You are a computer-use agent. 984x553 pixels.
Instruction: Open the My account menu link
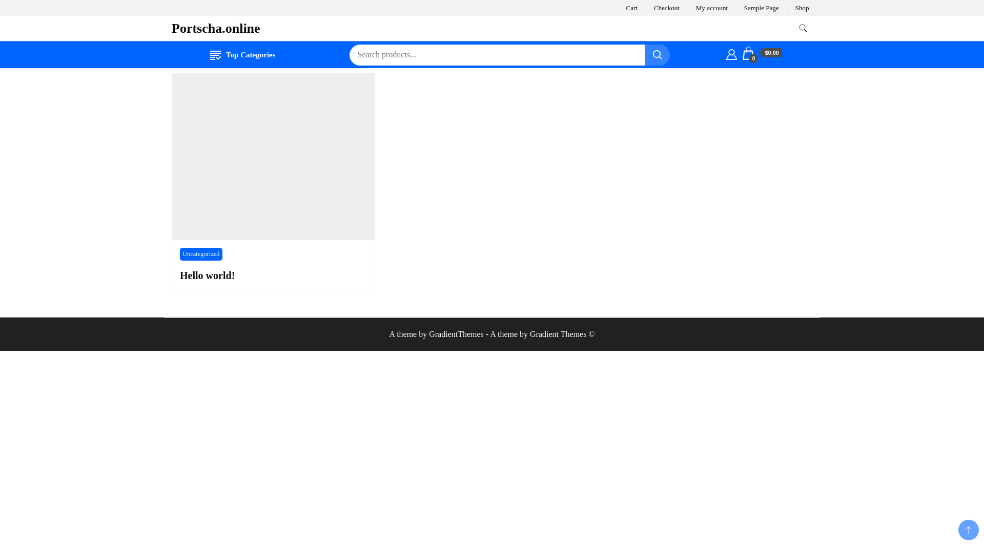pos(711,8)
